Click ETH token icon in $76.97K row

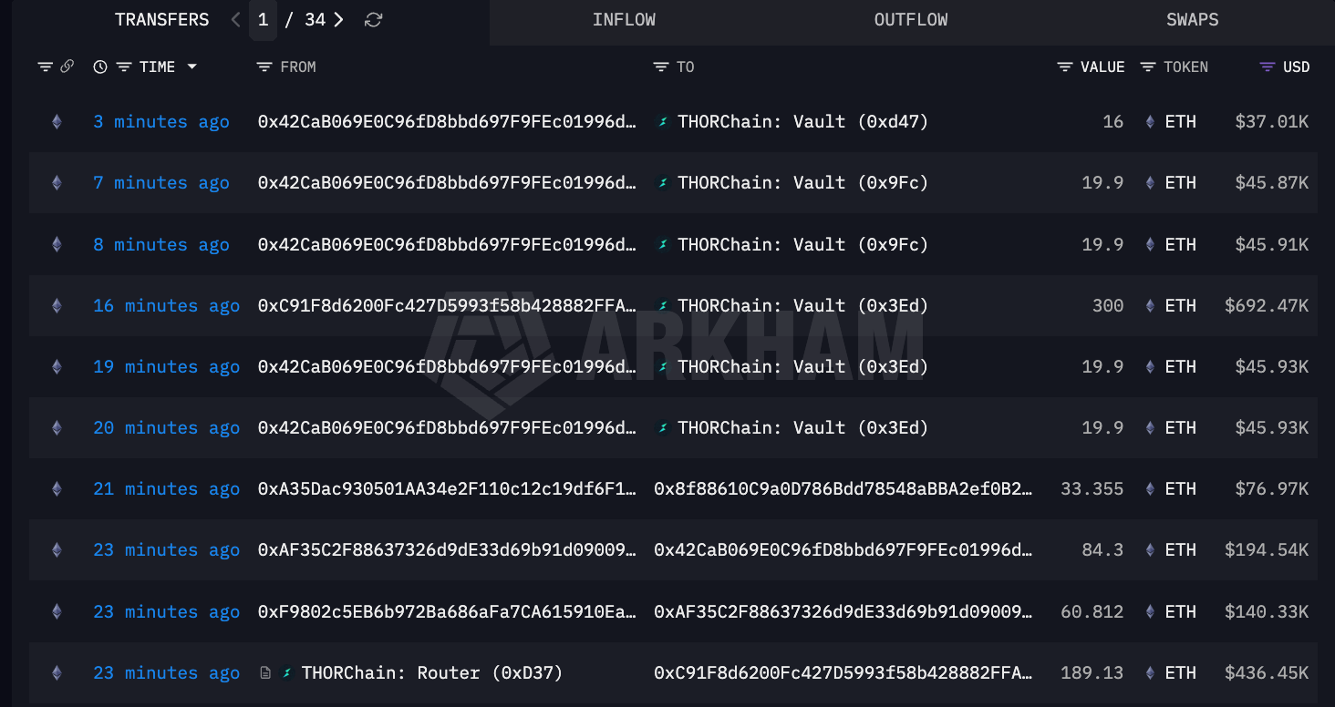[x=1149, y=489]
